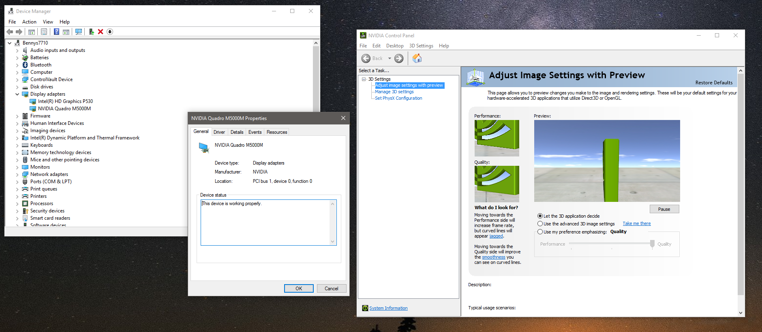Select NVIDIA Quadro M5000M in device tree
This screenshot has width=762, height=332.
pyautogui.click(x=64, y=109)
